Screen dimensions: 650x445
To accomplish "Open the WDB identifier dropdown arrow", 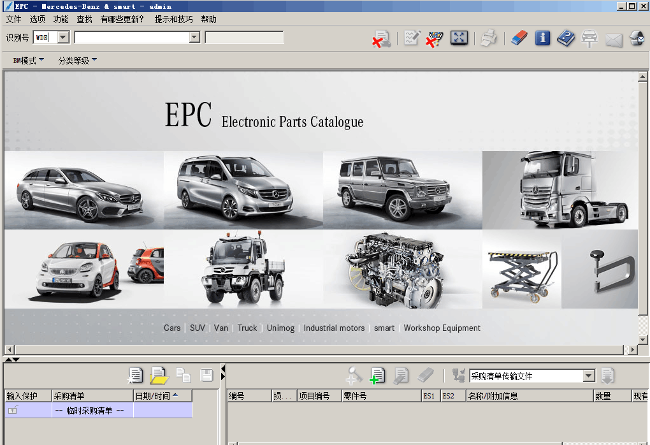I will click(x=62, y=38).
